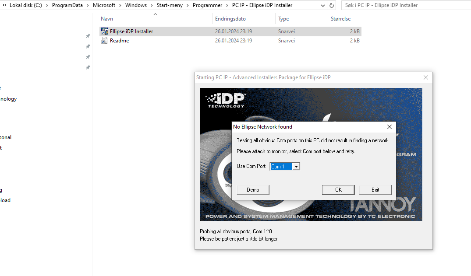Select the Com 1 value in the combo box
Screen dimensions: 471x276
[281, 167]
